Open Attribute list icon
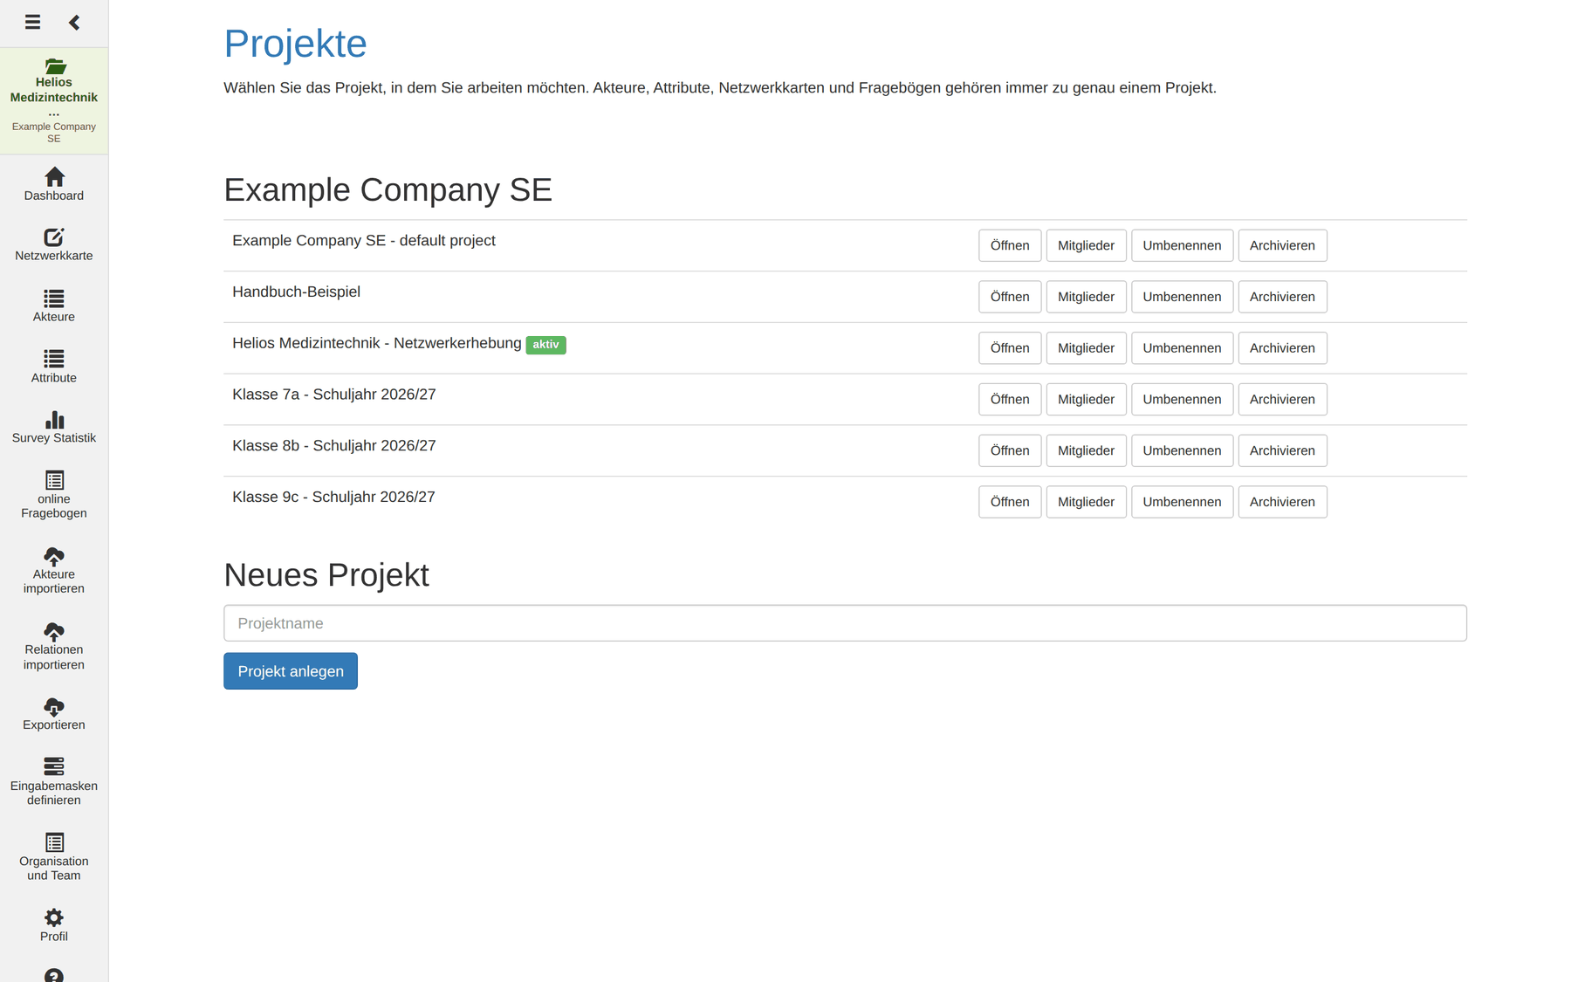 click(54, 359)
